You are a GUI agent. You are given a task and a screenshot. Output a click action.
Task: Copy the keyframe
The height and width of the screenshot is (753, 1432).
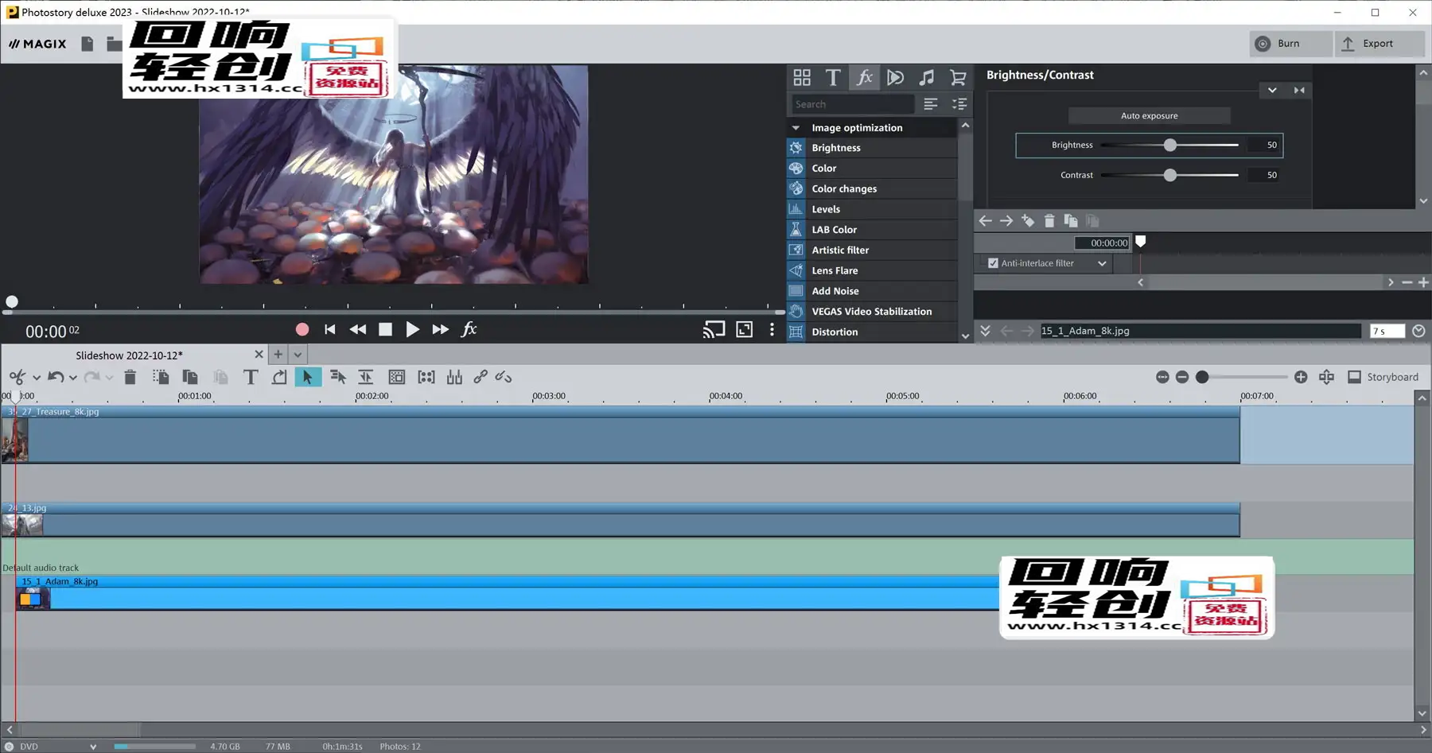1071,221
